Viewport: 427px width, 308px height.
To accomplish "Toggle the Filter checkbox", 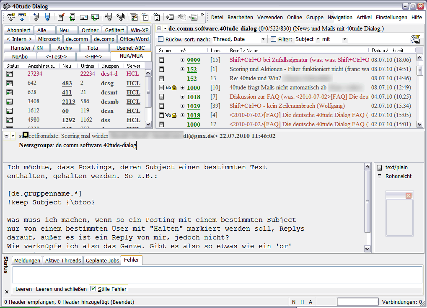I will click(274, 39).
